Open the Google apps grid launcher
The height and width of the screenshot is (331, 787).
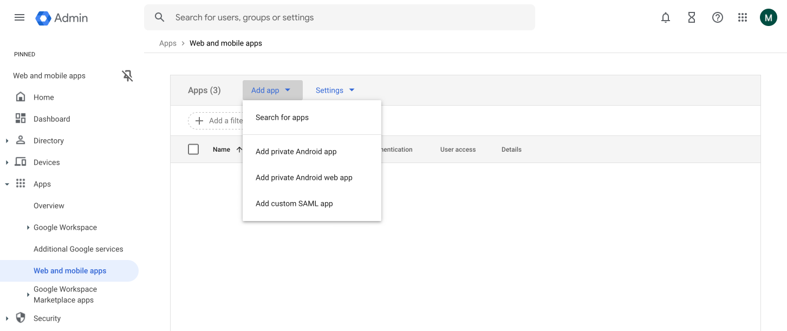[x=743, y=17]
